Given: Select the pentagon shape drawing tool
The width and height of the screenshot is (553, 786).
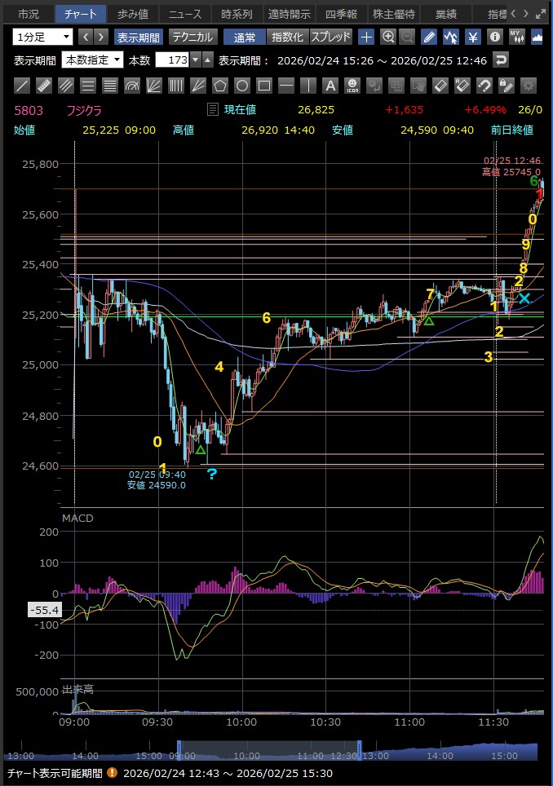Looking at the screenshot, I should (220, 85).
